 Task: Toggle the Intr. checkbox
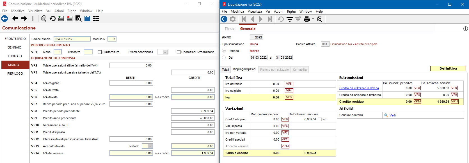tap(320, 119)
